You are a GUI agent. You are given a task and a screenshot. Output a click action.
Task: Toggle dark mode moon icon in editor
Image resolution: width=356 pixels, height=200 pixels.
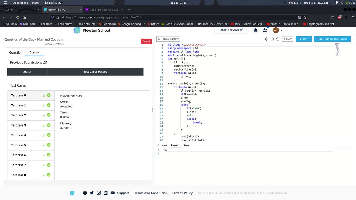[267, 39]
